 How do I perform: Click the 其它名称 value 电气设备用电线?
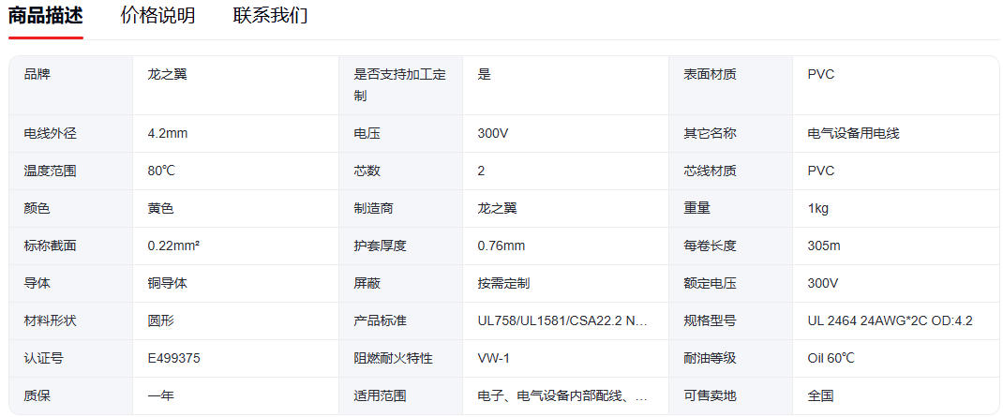click(x=853, y=133)
